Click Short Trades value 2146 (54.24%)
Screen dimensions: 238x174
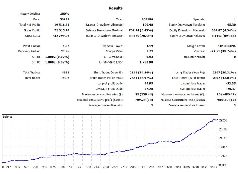click(x=141, y=72)
